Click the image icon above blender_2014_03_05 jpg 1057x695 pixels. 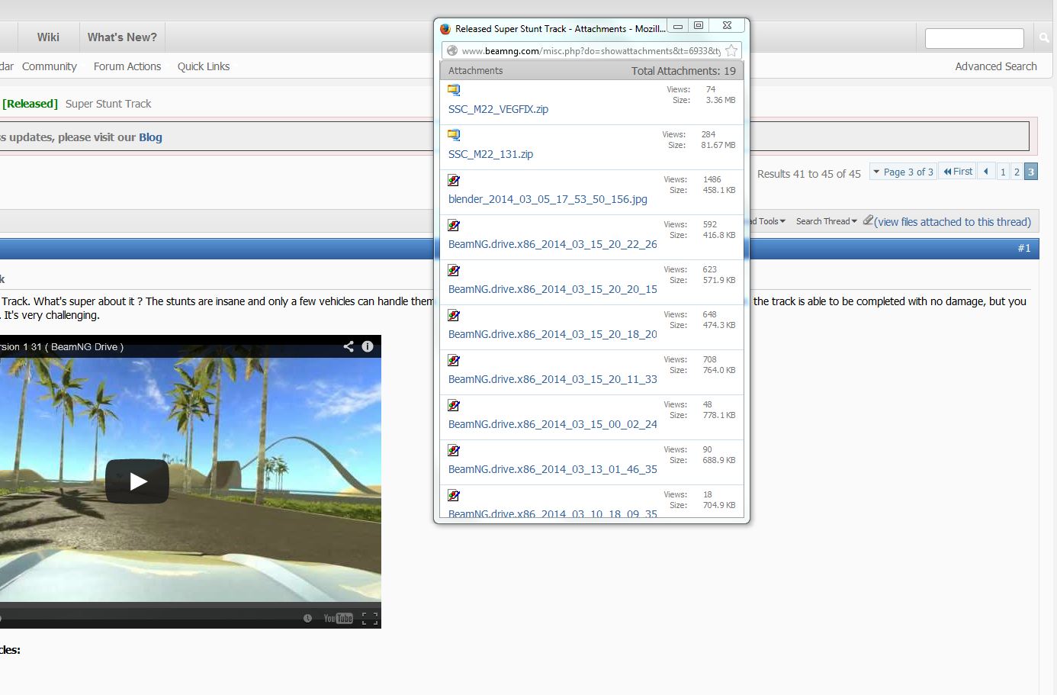point(454,180)
